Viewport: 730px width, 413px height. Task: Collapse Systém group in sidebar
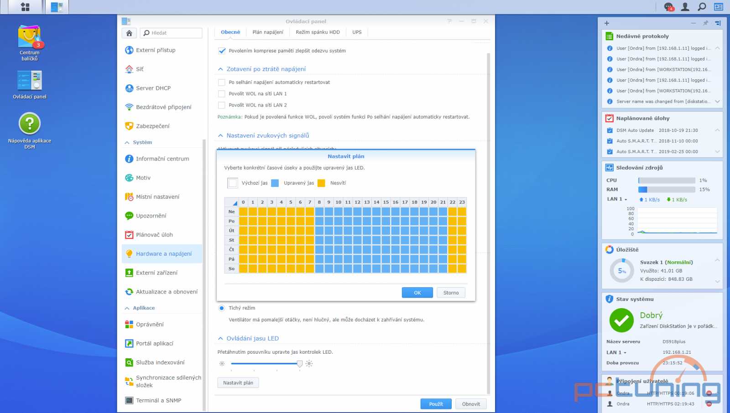click(127, 143)
